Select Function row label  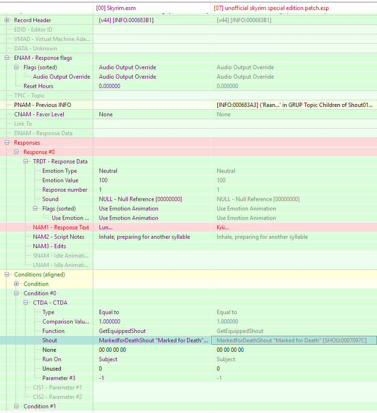click(x=53, y=331)
